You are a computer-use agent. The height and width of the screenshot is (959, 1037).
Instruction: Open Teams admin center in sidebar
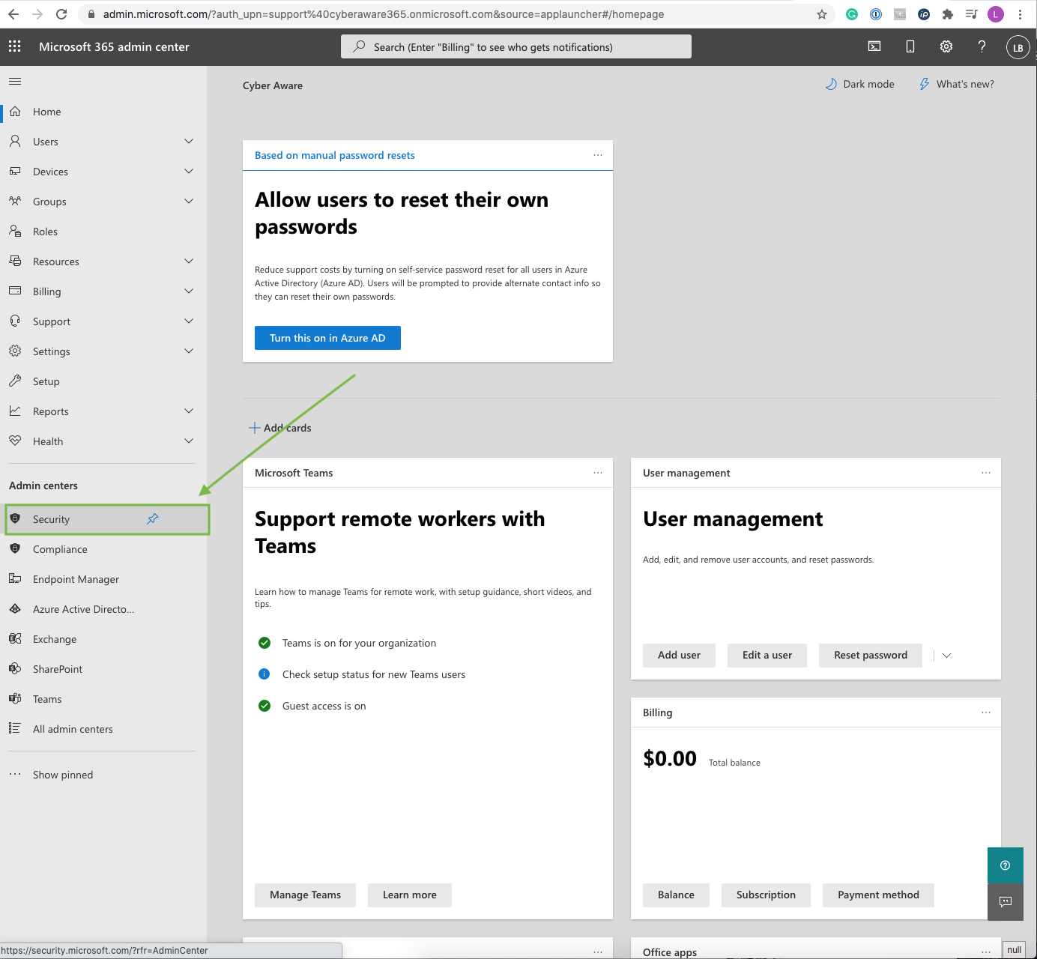click(103, 699)
